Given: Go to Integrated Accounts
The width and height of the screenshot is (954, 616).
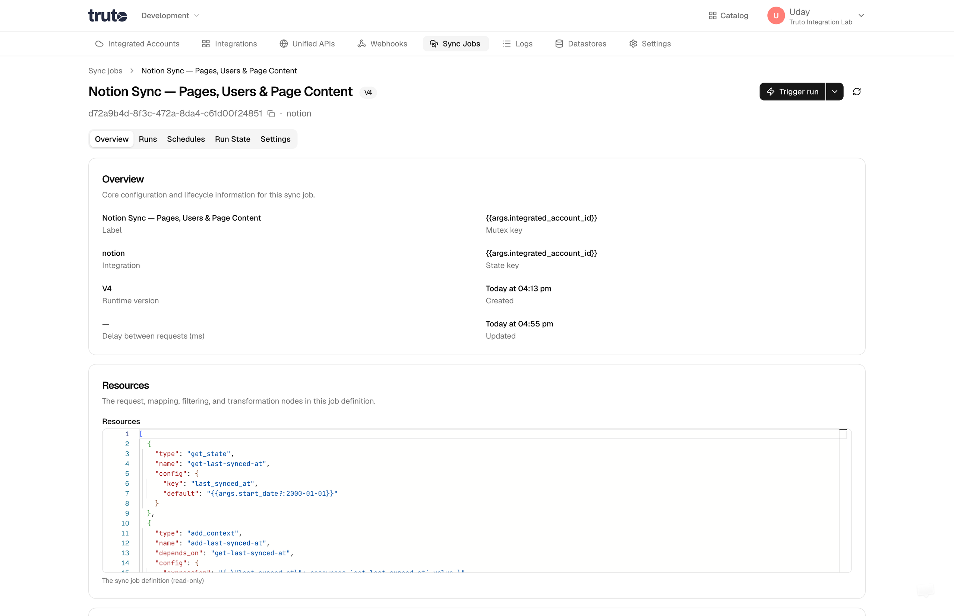Looking at the screenshot, I should point(138,44).
